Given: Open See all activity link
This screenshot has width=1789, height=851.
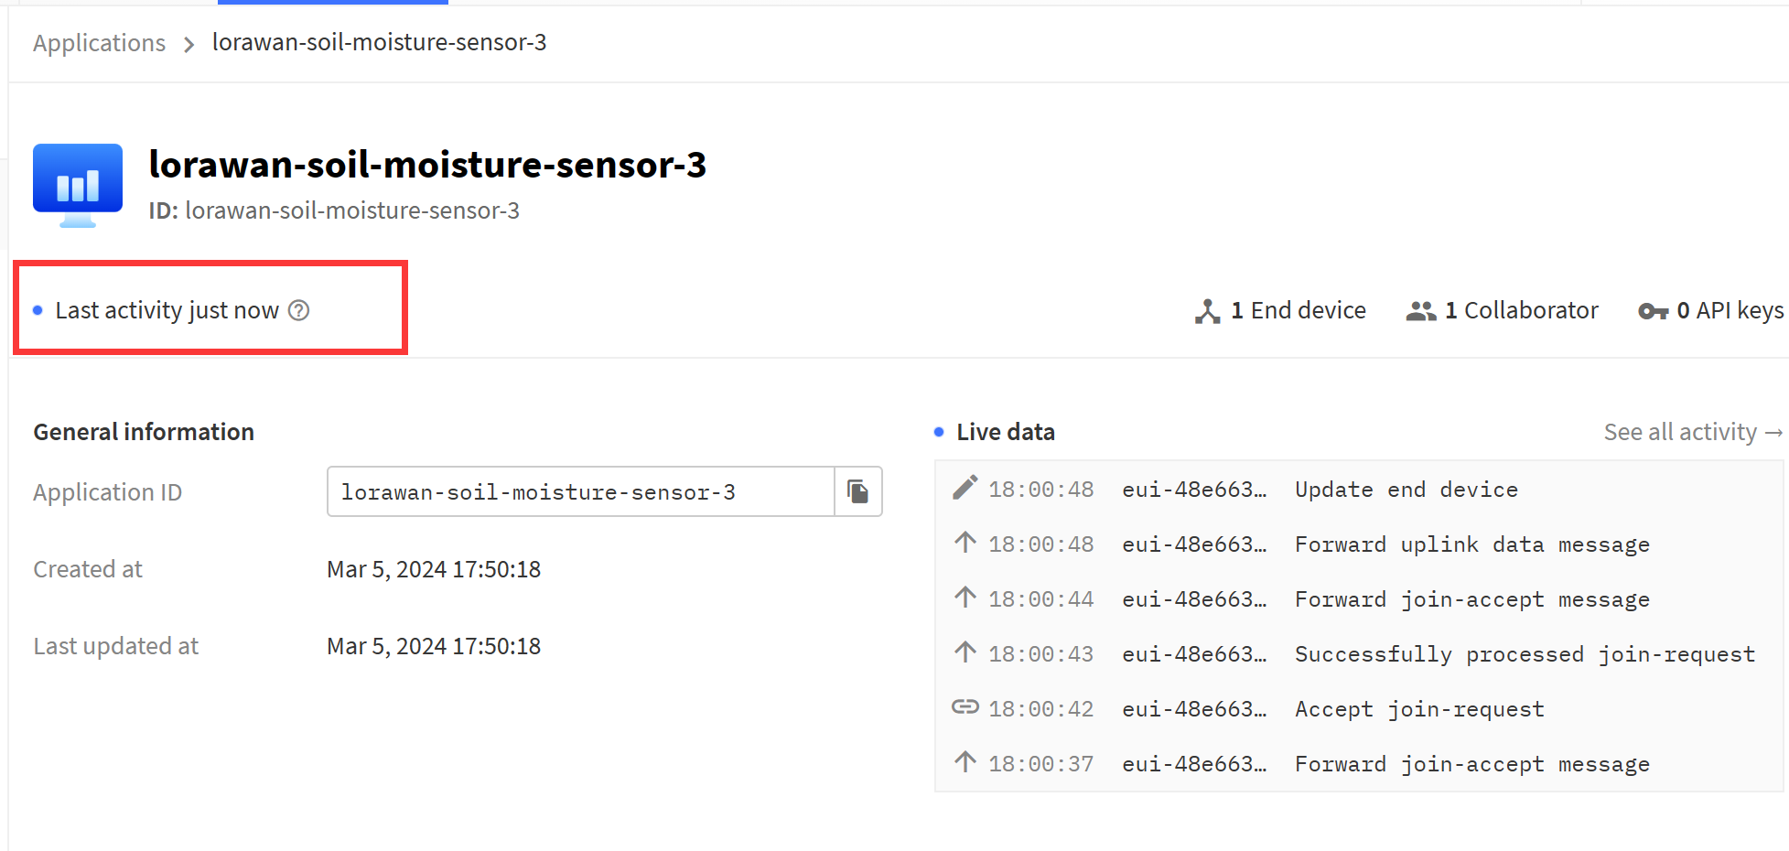Looking at the screenshot, I should click(1693, 432).
